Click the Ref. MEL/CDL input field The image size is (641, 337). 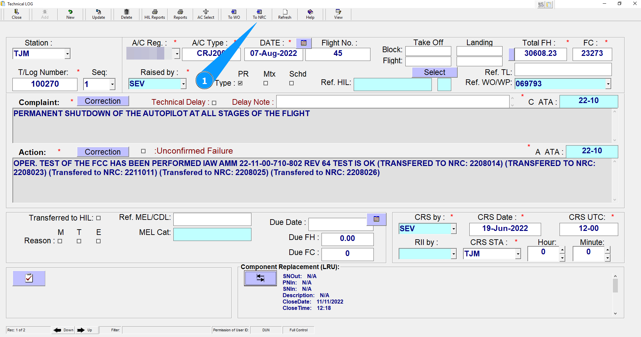(x=212, y=220)
